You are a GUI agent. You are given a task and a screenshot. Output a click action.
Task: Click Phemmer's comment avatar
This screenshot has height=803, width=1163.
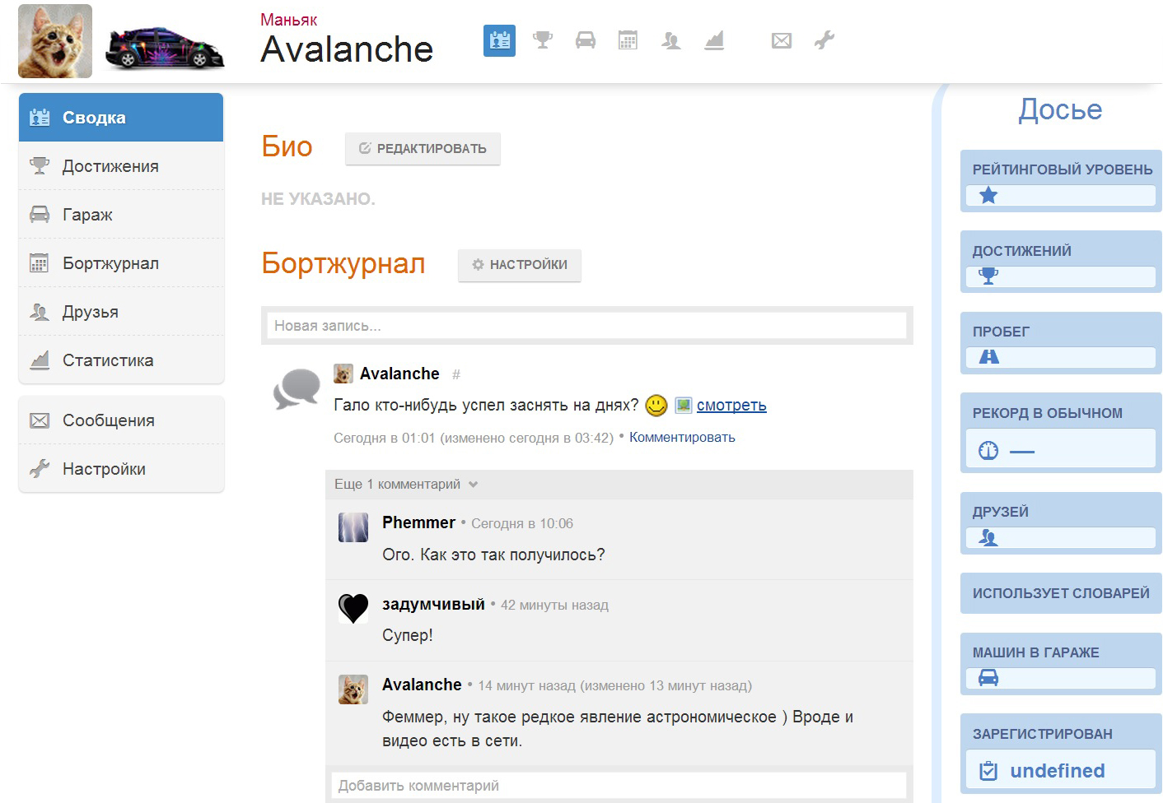click(353, 527)
